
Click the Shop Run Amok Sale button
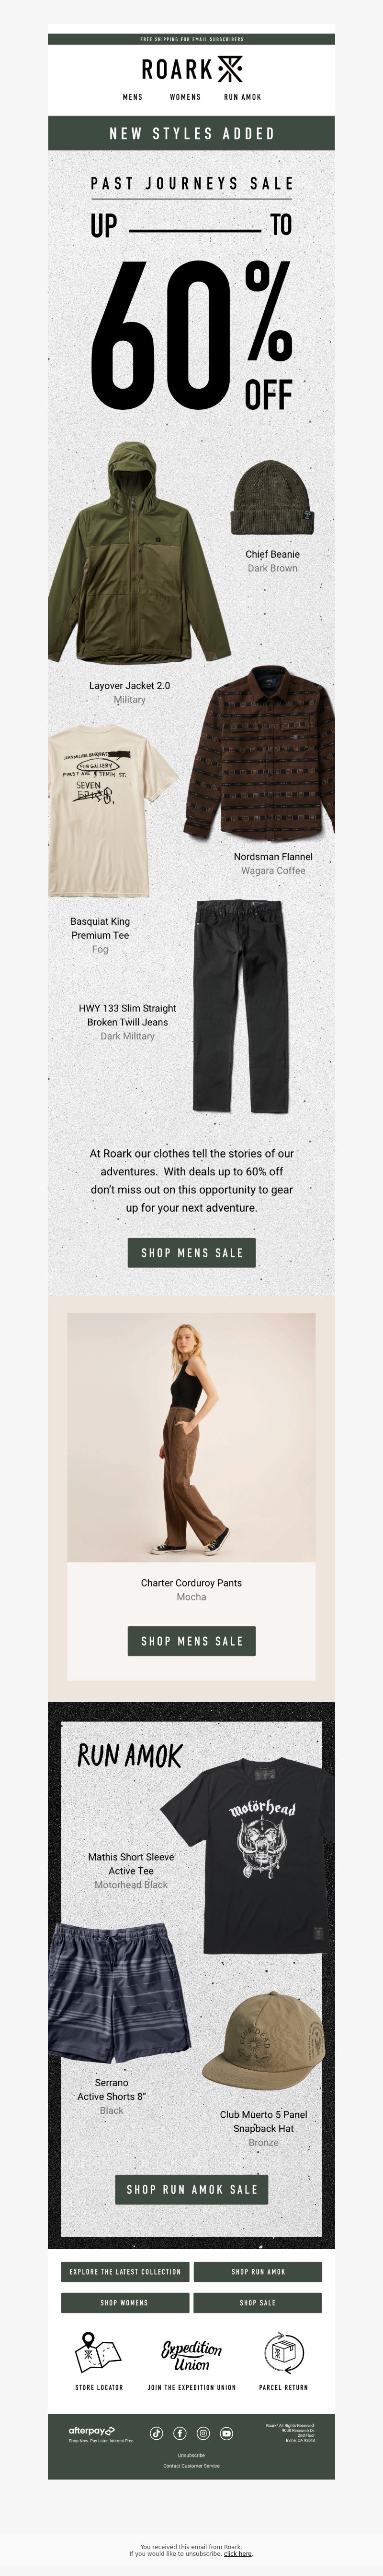coord(191,2189)
